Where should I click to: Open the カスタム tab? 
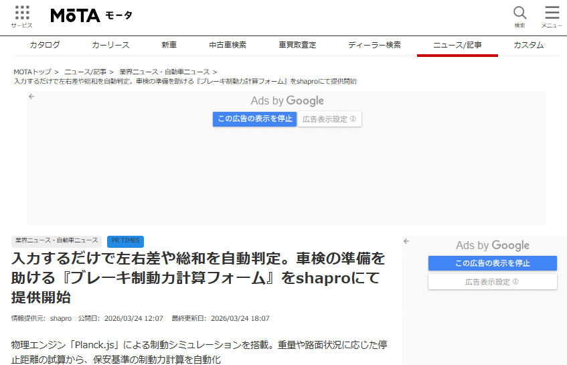[x=528, y=45]
